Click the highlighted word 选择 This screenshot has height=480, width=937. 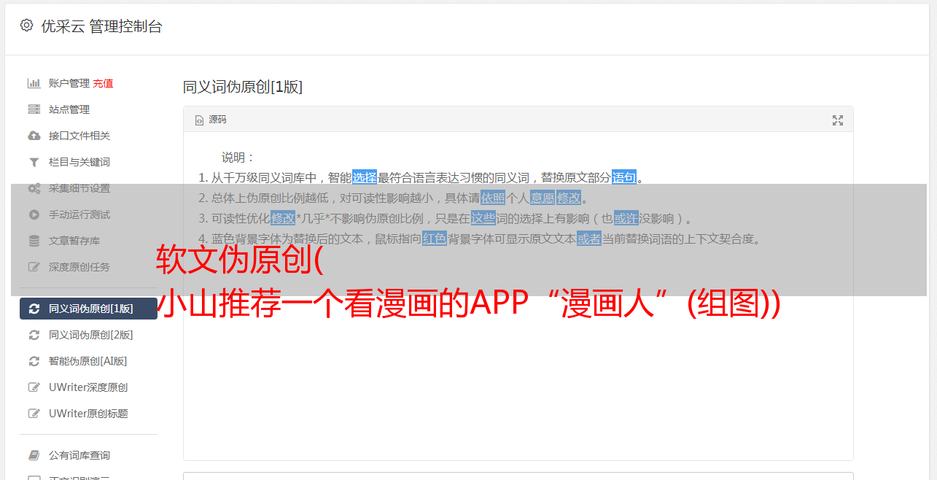[x=365, y=177]
